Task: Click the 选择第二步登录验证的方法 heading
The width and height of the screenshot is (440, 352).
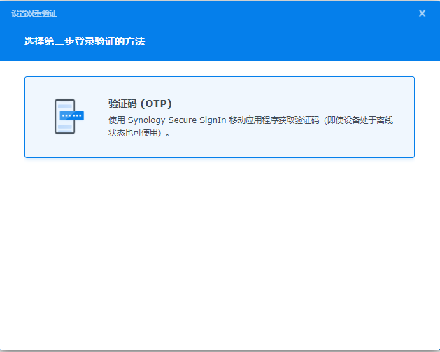Action: pos(85,41)
